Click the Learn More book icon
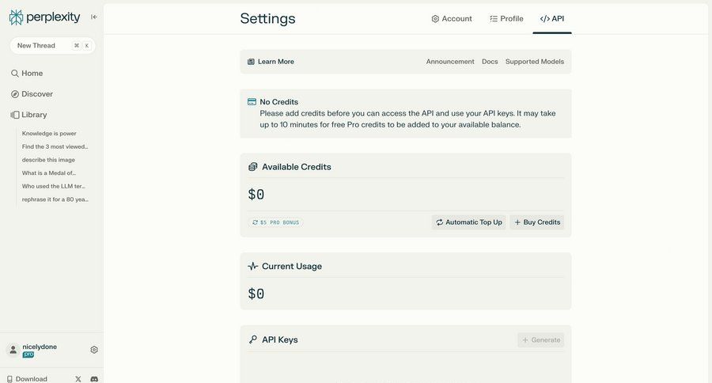The height and width of the screenshot is (383, 712). tap(251, 62)
